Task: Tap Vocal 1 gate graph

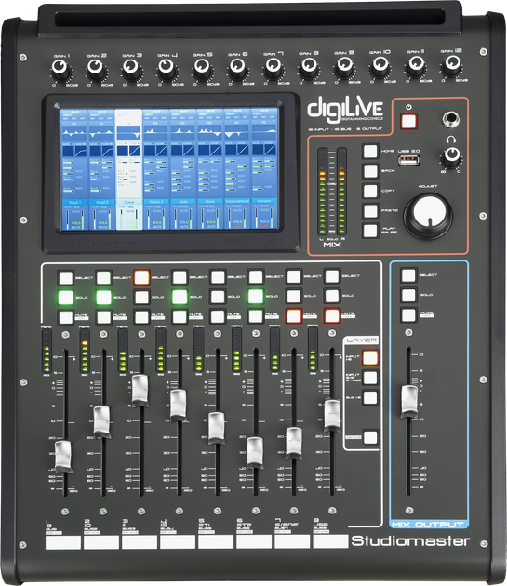Action: click(68, 151)
